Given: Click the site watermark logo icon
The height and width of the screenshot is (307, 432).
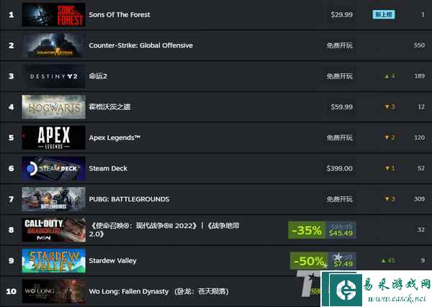Looking at the screenshot, I should pyautogui.click(x=346, y=290).
